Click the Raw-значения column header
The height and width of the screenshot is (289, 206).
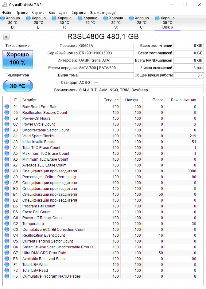(181, 100)
